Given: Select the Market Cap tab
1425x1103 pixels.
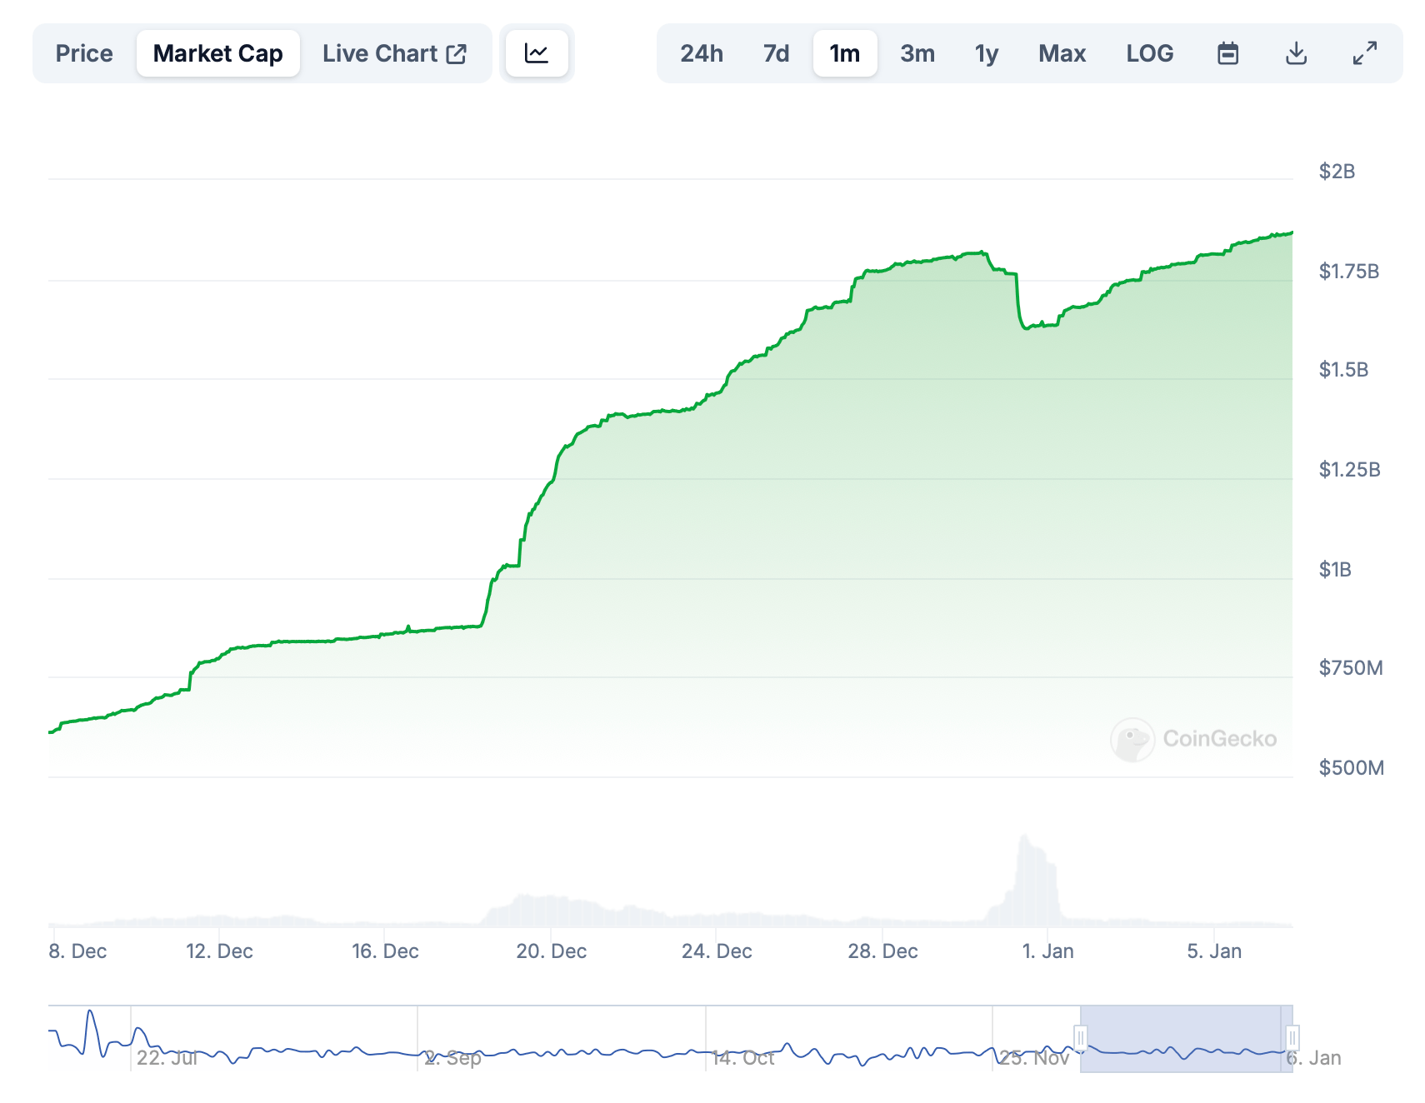Looking at the screenshot, I should pyautogui.click(x=217, y=52).
